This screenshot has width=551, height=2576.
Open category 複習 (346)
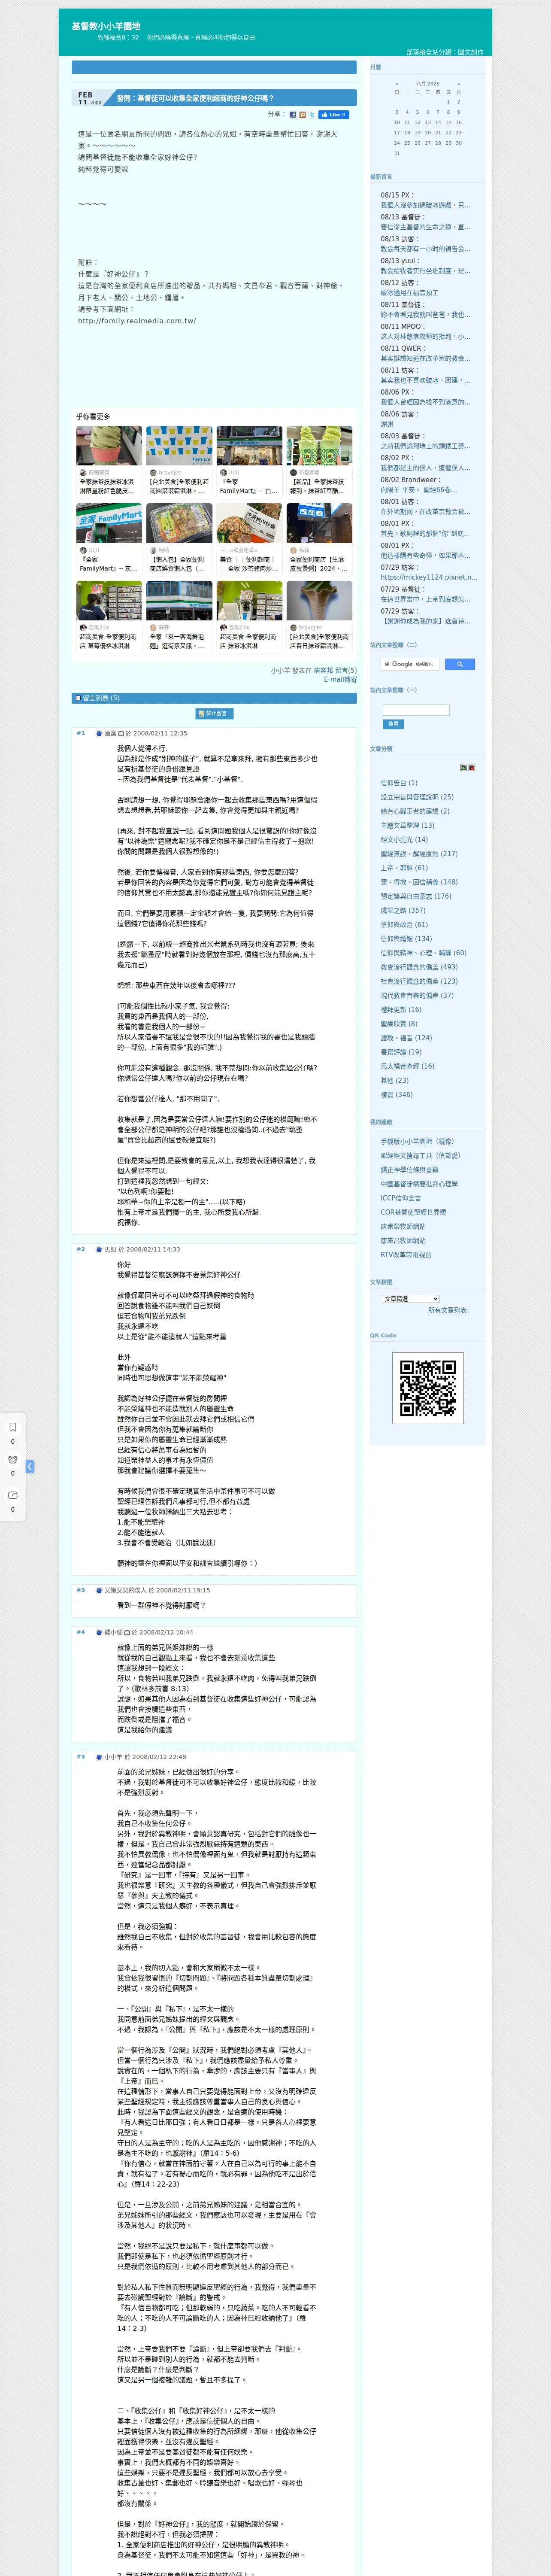(396, 1094)
